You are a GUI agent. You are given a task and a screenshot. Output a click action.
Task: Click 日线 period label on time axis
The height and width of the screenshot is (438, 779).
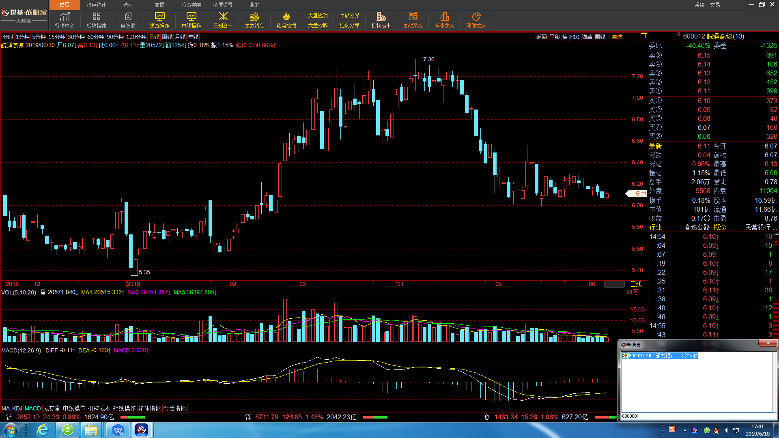click(636, 284)
